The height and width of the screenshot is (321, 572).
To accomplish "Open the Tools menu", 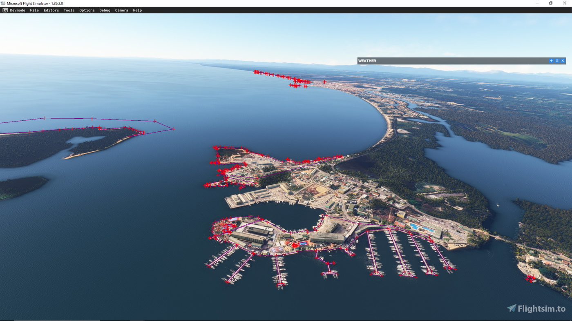I will point(69,10).
